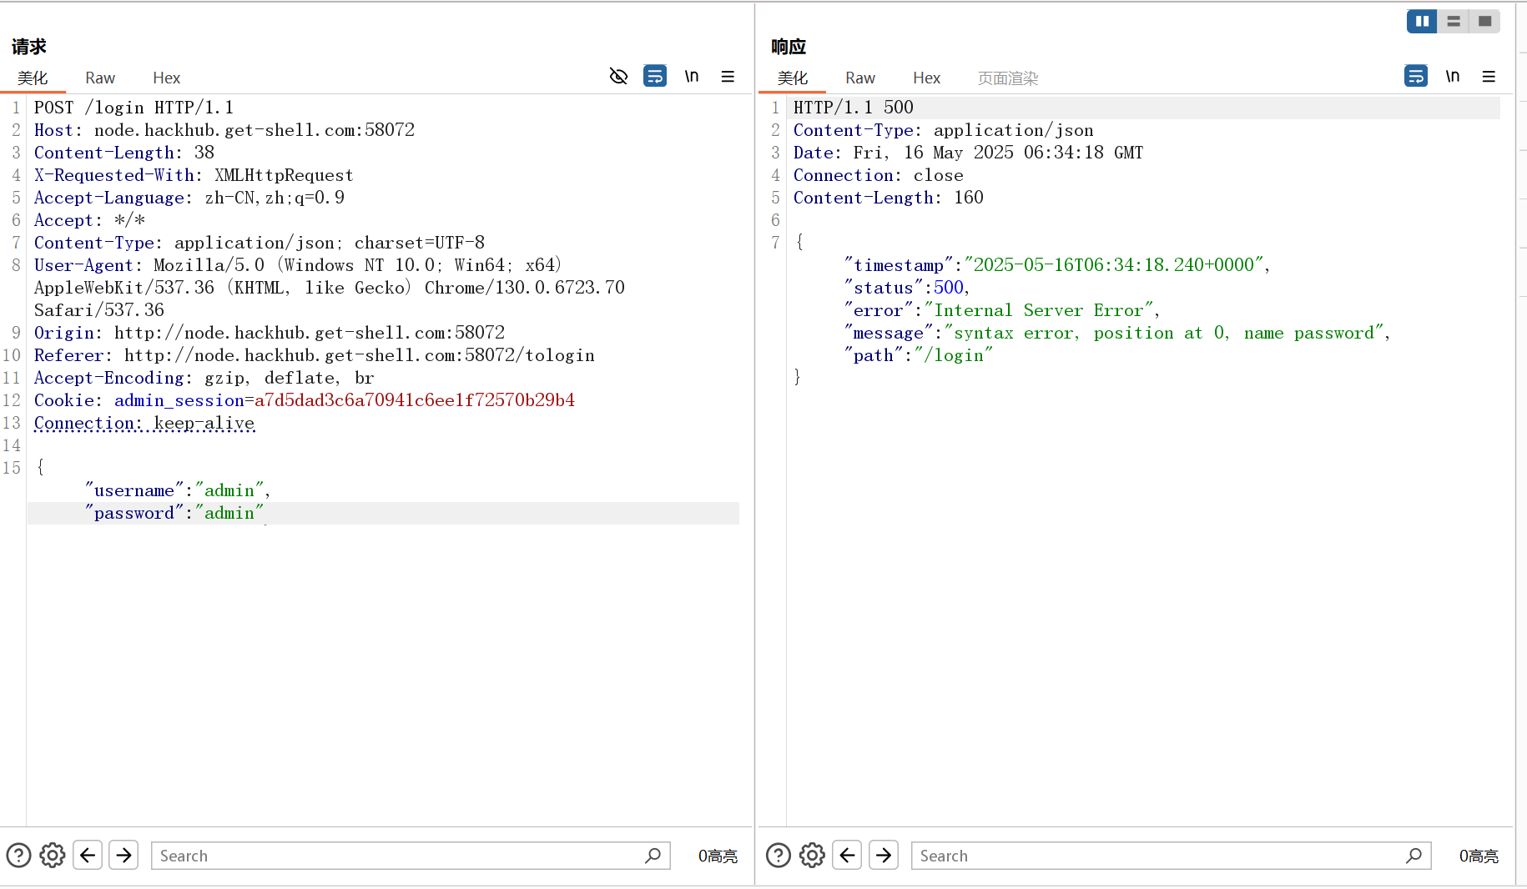Click the forward arrow in request panel
Viewport: 1527px width, 889px height.
point(123,855)
